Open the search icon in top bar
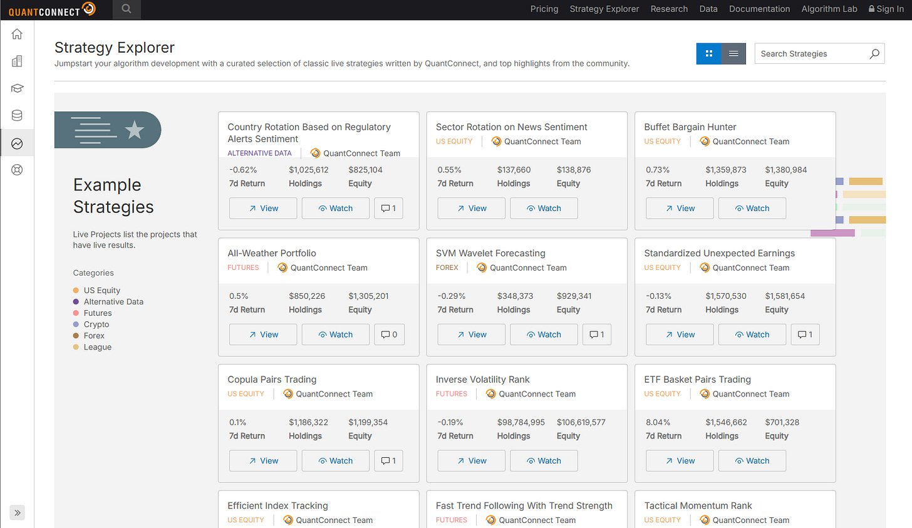 127,9
